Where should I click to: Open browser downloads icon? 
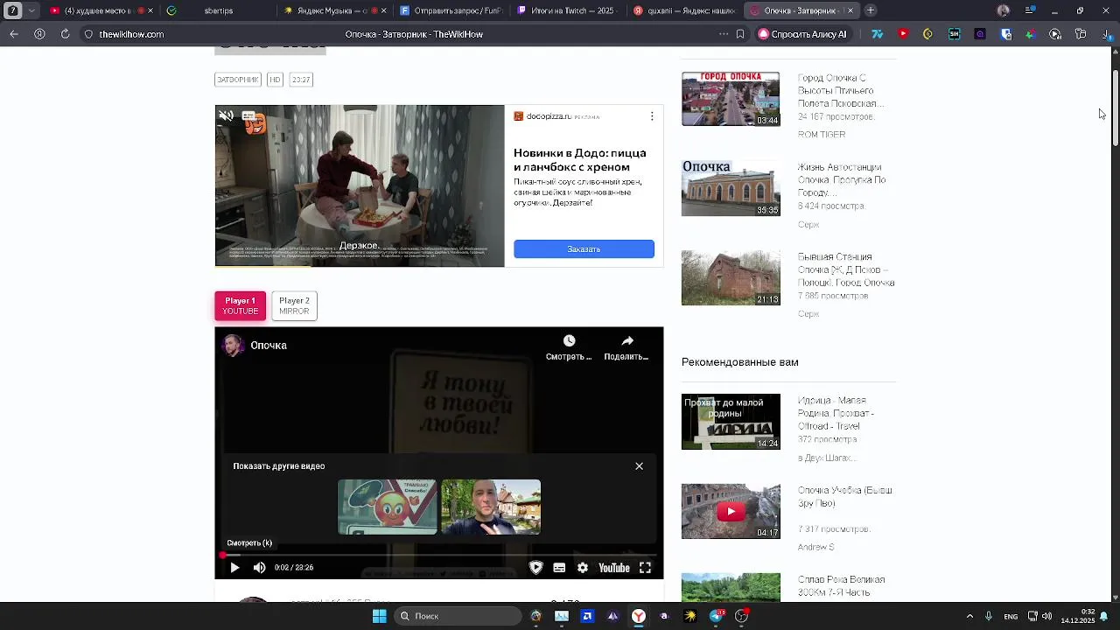pyautogui.click(x=1107, y=34)
